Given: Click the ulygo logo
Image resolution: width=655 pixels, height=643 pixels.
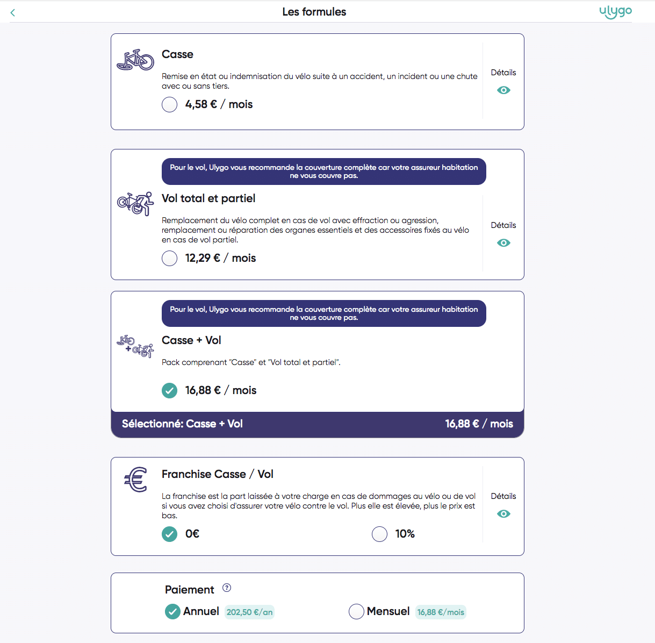Looking at the screenshot, I should coord(616,12).
